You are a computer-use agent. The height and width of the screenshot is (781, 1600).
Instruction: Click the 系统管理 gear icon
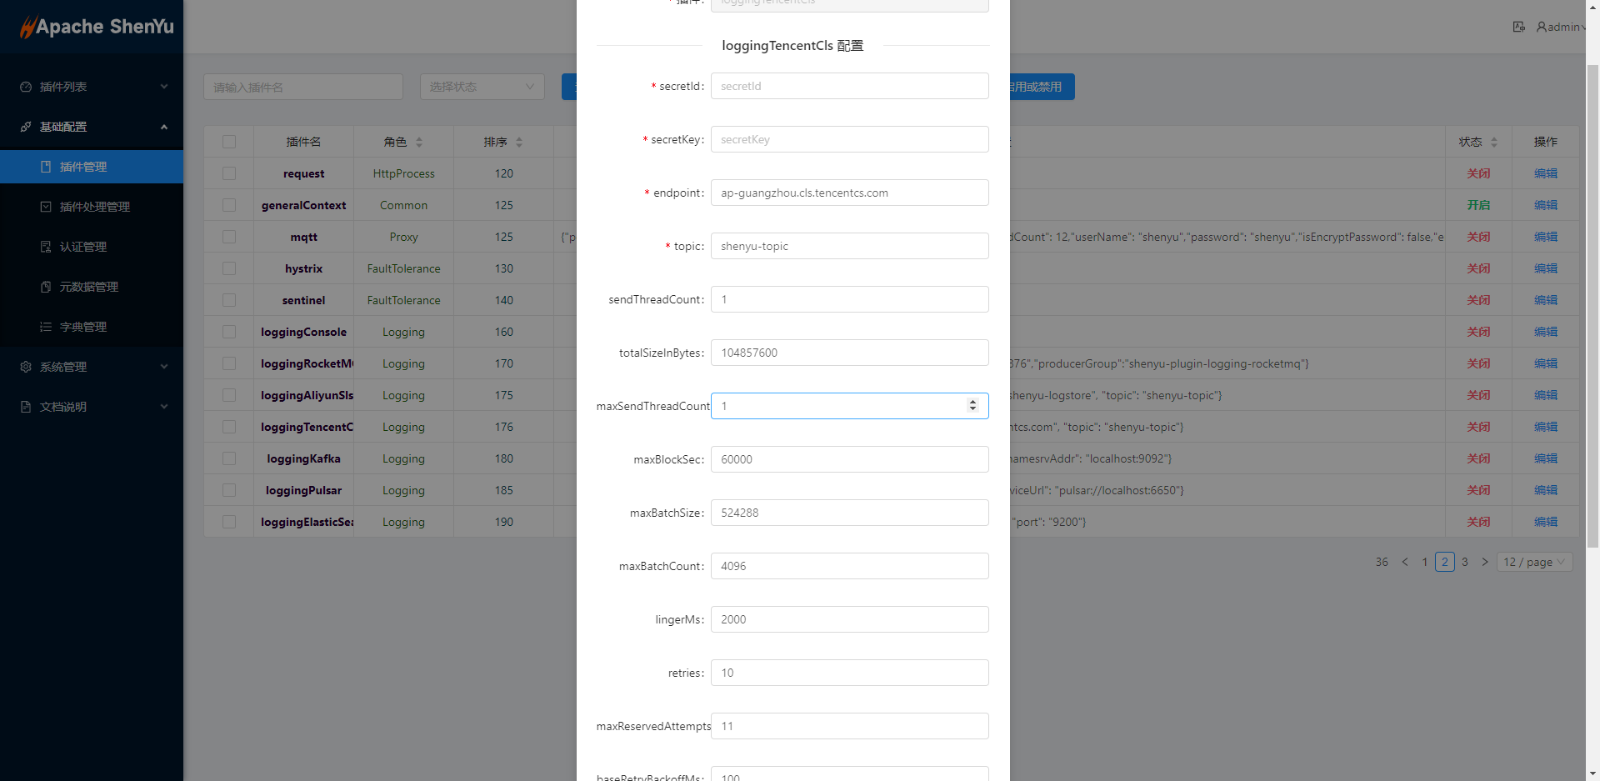point(26,367)
